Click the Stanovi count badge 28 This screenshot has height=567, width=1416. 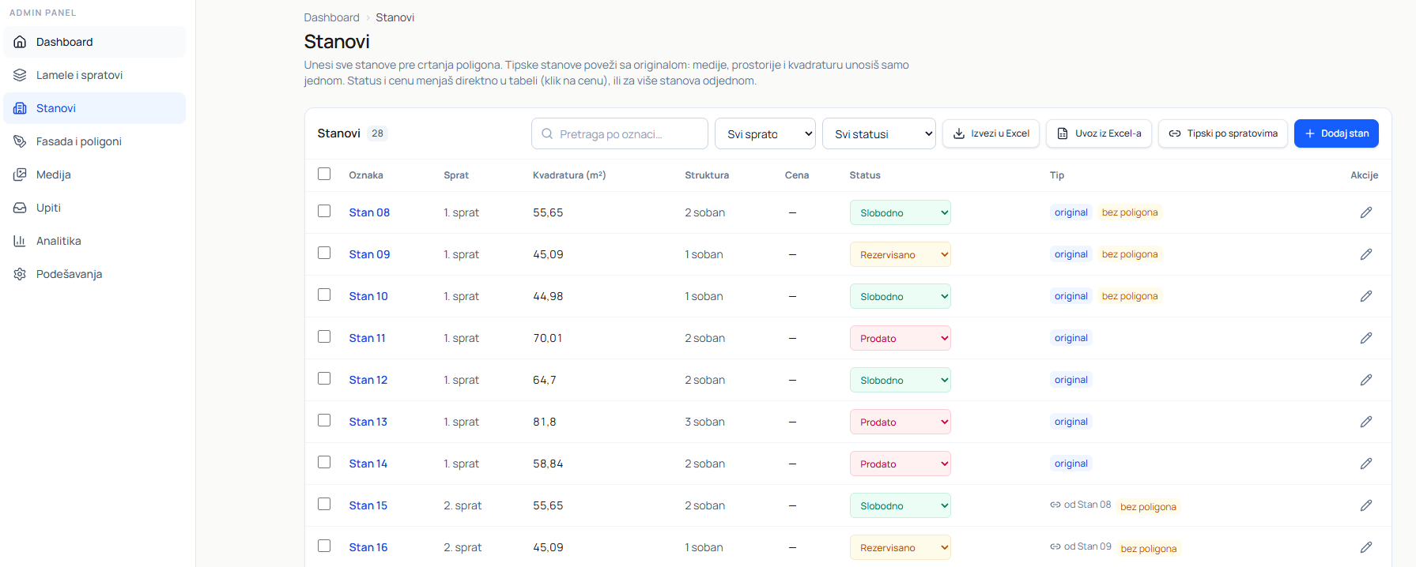(377, 133)
